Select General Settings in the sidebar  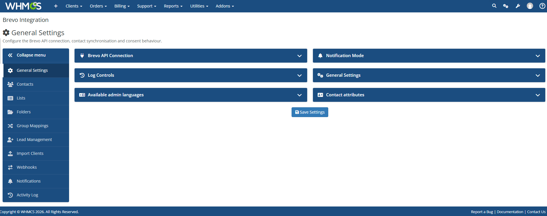point(36,70)
